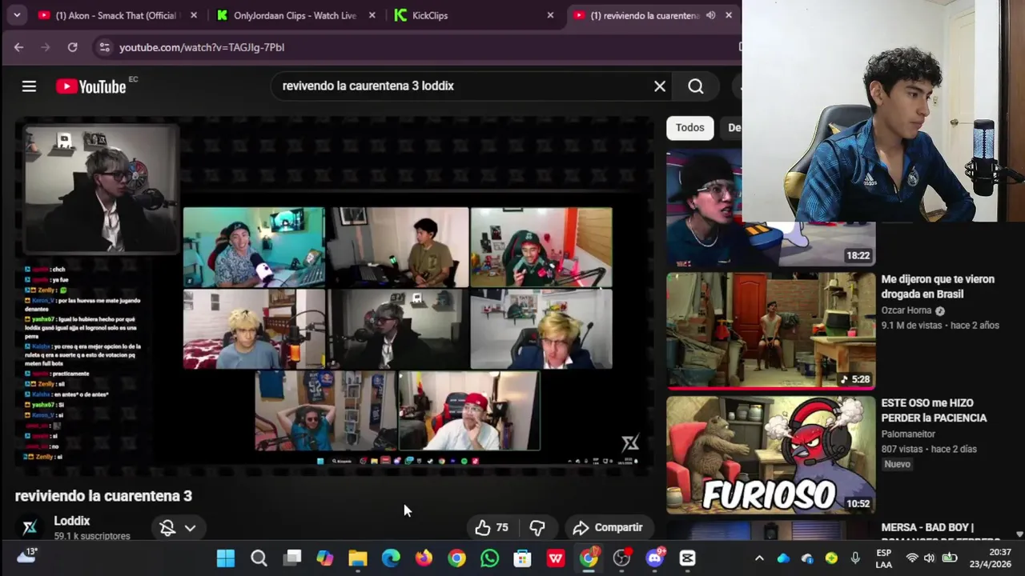Dislike the video with thumbs-down

pyautogui.click(x=537, y=527)
